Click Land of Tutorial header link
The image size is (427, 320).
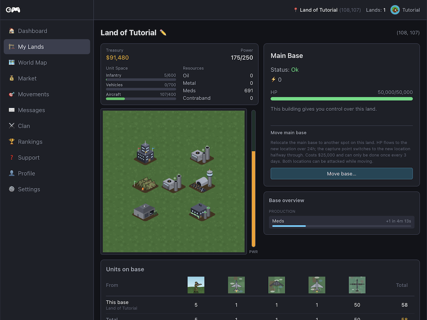point(319,10)
